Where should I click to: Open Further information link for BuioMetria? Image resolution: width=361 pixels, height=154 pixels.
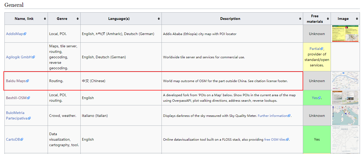[274, 116]
